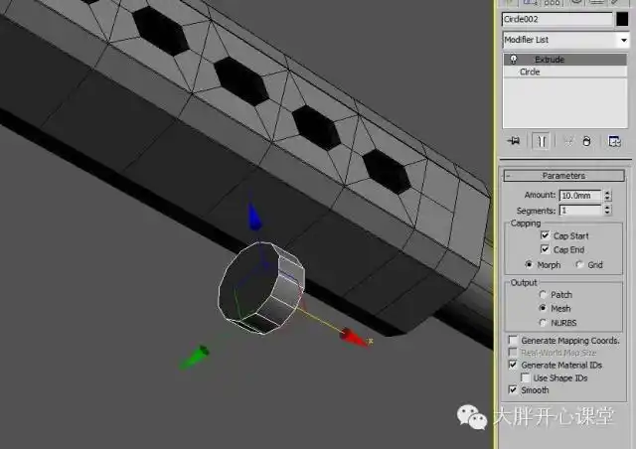Click the Circle002 object name field

tap(556, 19)
